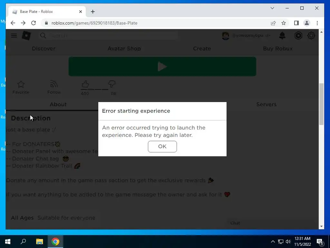Open volume tray icon
The width and height of the screenshot is (330, 248).
click(x=288, y=242)
